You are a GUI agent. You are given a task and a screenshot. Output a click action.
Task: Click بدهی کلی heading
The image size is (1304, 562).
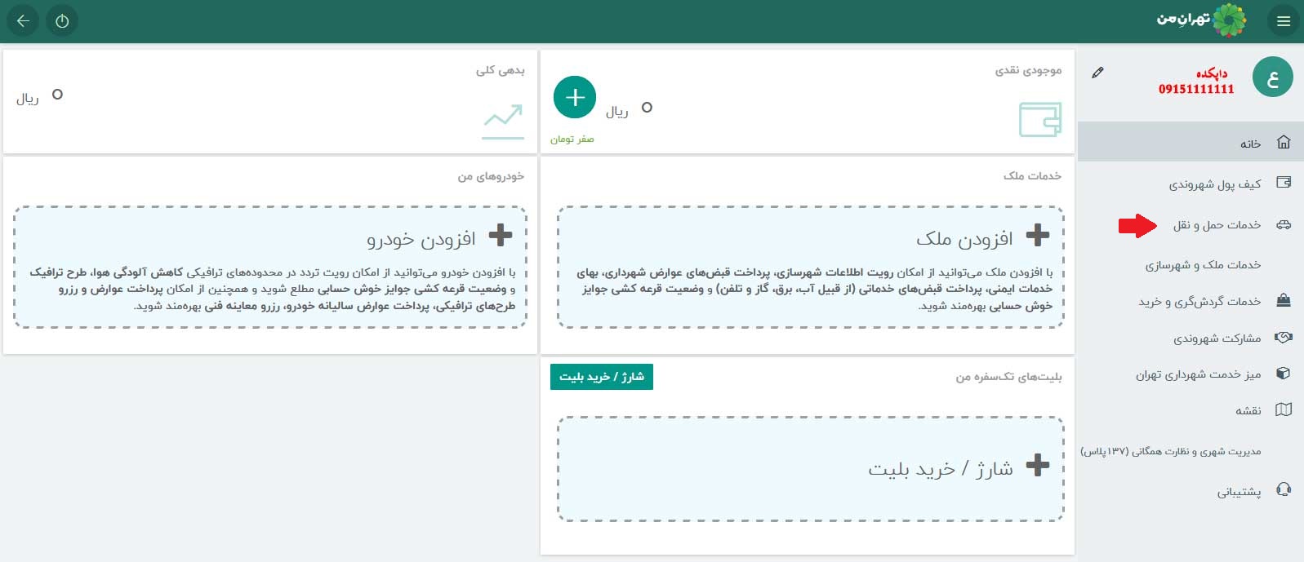tap(500, 70)
